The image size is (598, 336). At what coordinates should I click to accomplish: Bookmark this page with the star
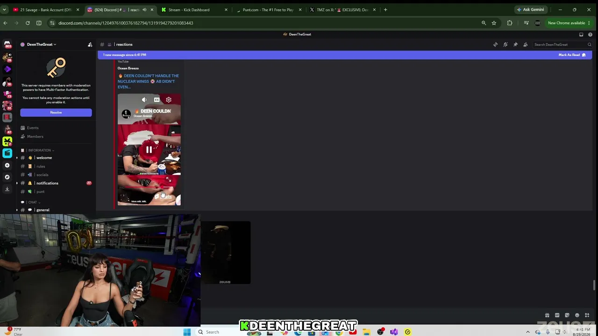click(x=494, y=23)
